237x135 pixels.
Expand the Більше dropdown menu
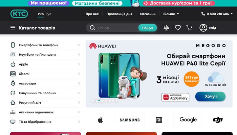[x=171, y=14]
